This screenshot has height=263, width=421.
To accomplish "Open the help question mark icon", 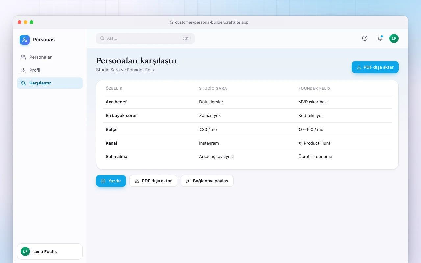I will point(365,38).
